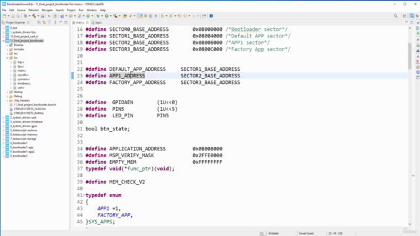This screenshot has height=236, width=420.
Task: Select main.c in Project Explorer
Action: (22, 71)
